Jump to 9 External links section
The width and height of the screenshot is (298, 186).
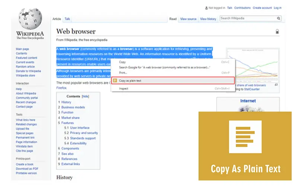(69, 164)
